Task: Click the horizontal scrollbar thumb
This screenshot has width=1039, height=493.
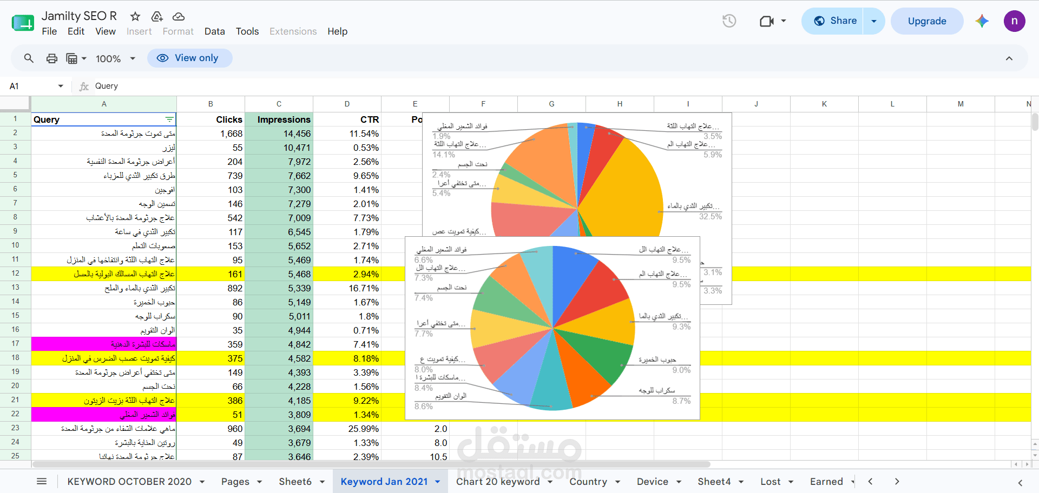Action: tap(371, 464)
